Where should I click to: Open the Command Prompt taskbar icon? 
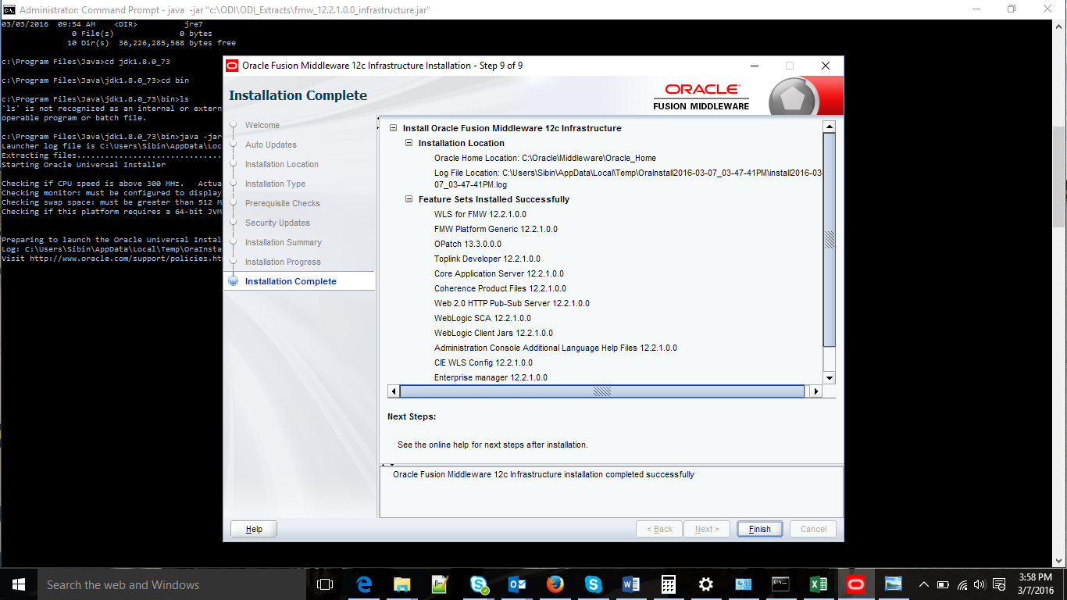pos(780,584)
